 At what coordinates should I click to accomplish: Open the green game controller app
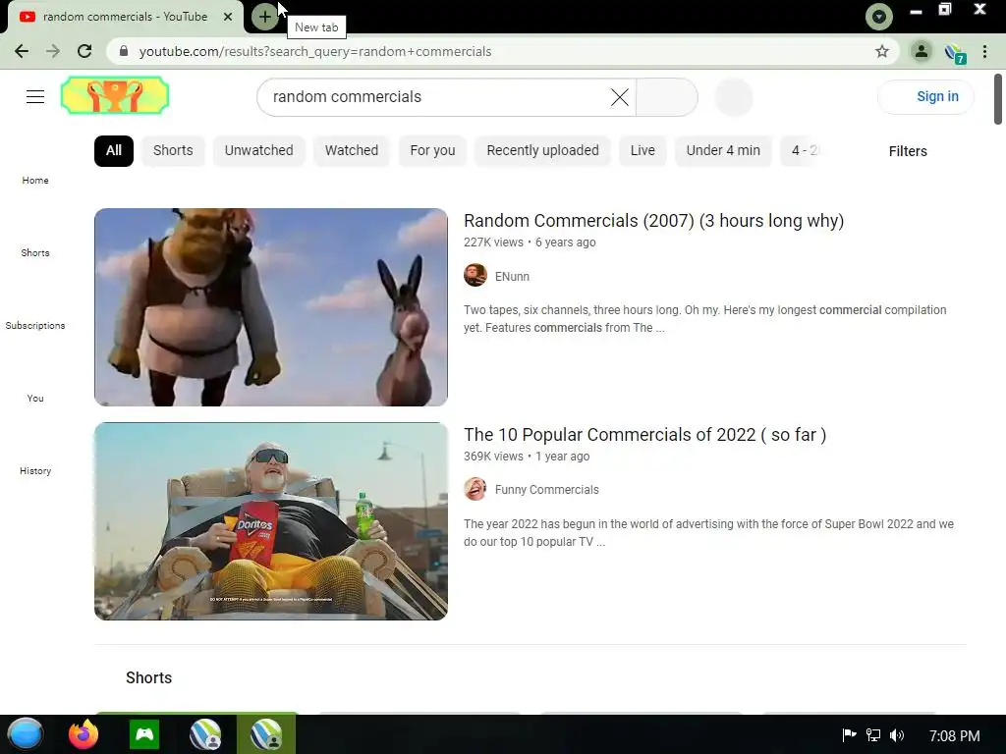[144, 734]
